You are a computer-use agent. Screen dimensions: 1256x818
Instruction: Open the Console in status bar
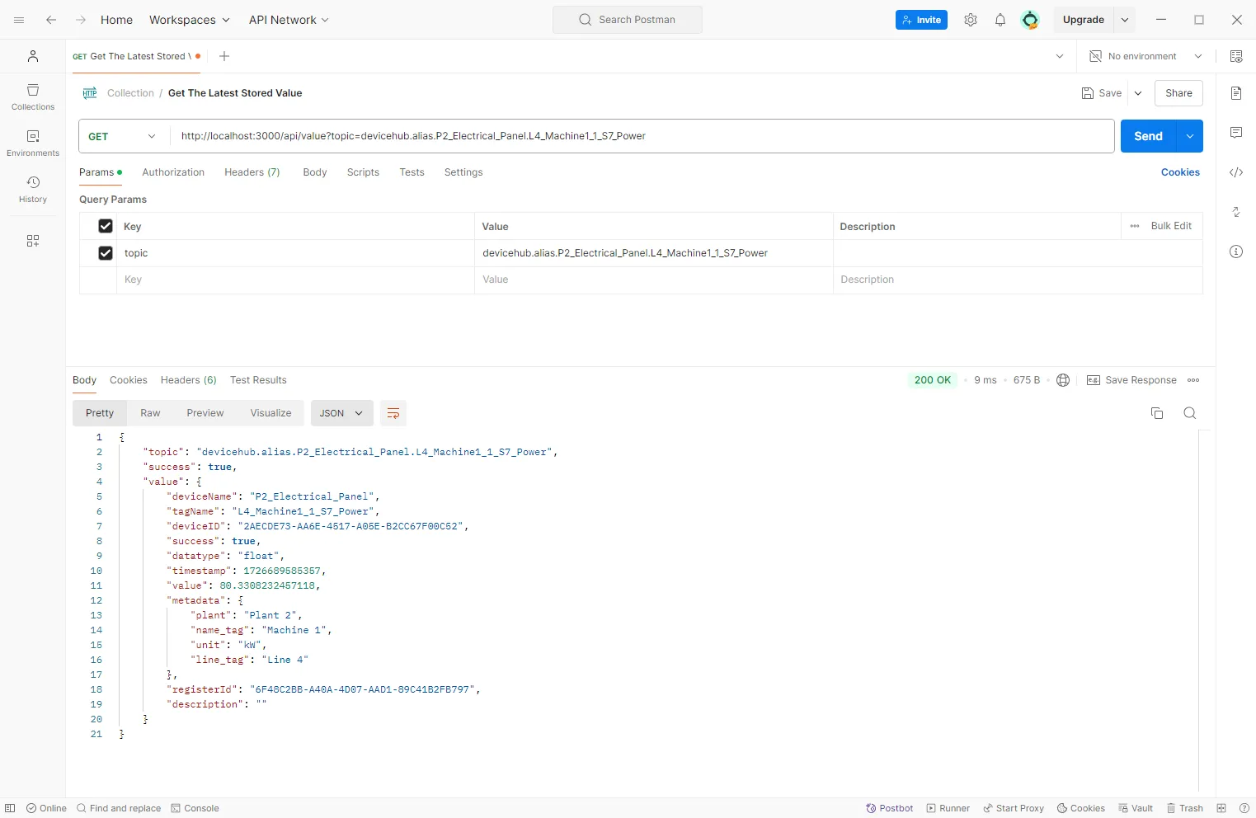coord(195,808)
